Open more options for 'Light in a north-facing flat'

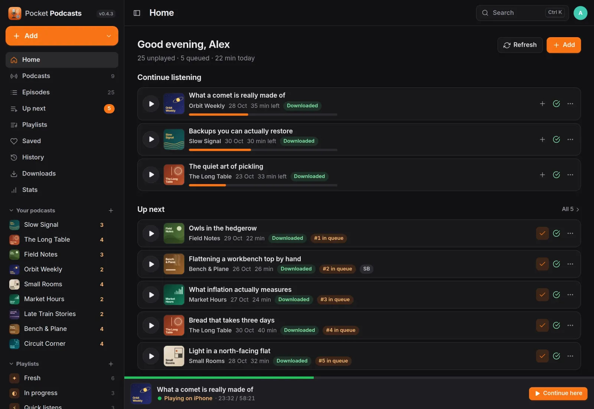coord(570,356)
